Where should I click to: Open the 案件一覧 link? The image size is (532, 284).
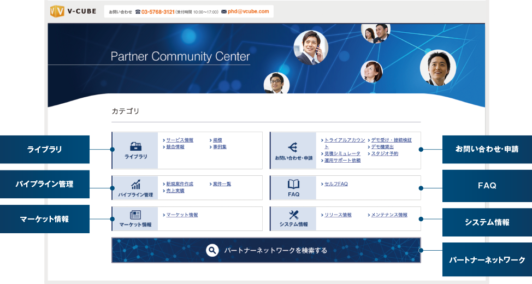click(222, 184)
